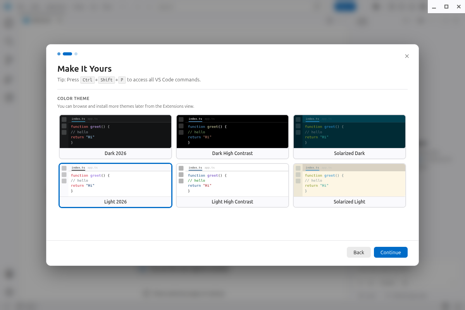Click the P key hint

(x=122, y=80)
